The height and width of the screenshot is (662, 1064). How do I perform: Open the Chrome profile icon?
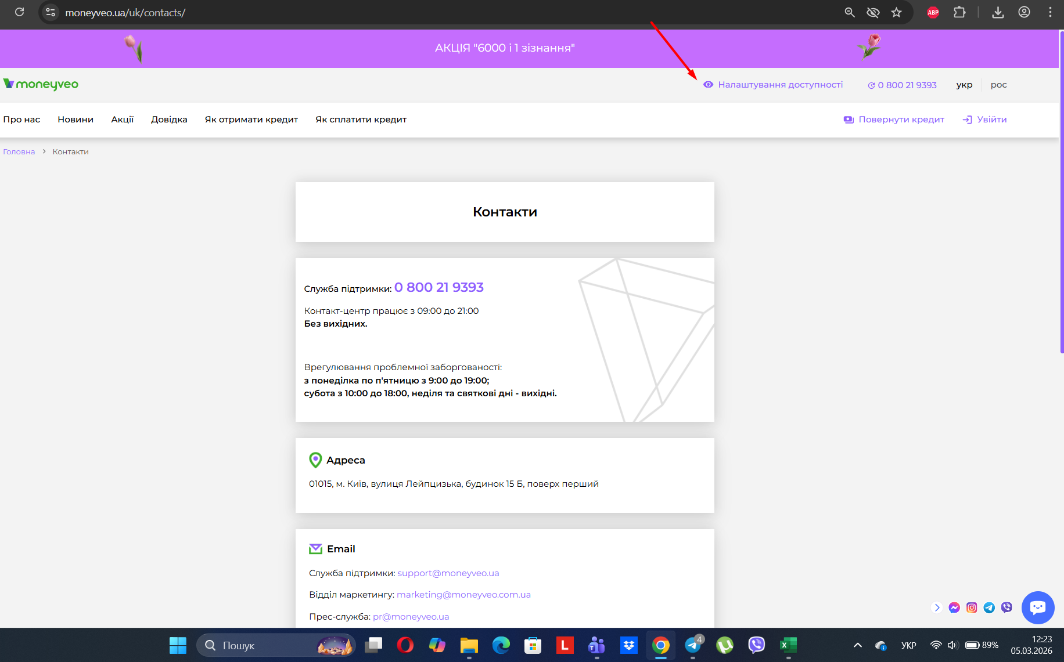[x=1024, y=12]
